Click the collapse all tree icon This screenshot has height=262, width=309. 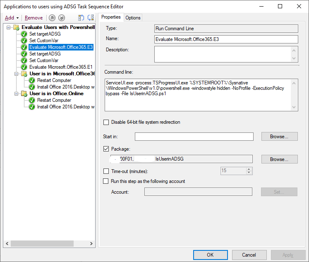(91, 18)
